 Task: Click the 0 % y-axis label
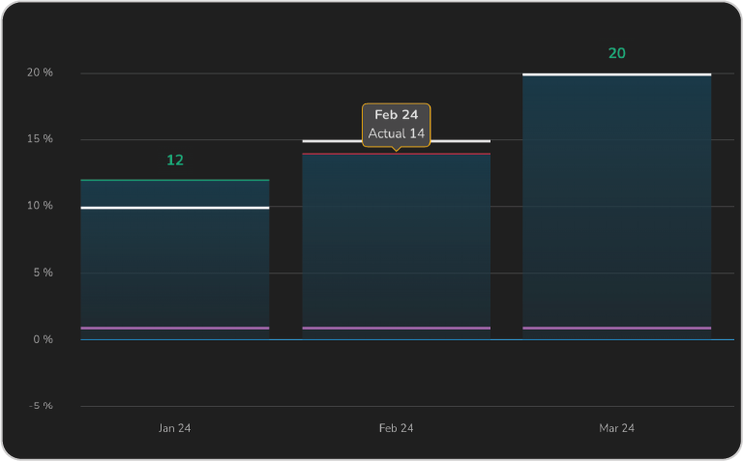43,339
